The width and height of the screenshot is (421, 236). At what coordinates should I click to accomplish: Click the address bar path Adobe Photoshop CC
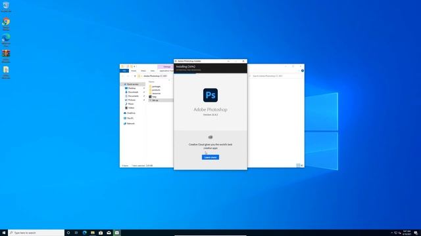click(x=155, y=76)
